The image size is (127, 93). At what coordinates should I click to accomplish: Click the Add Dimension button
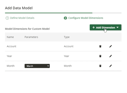pyautogui.click(x=105, y=28)
